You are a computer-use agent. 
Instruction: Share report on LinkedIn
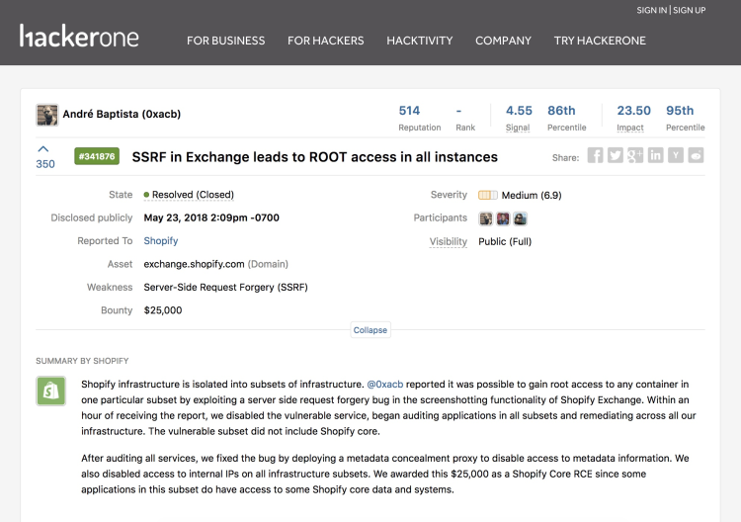pyautogui.click(x=655, y=155)
